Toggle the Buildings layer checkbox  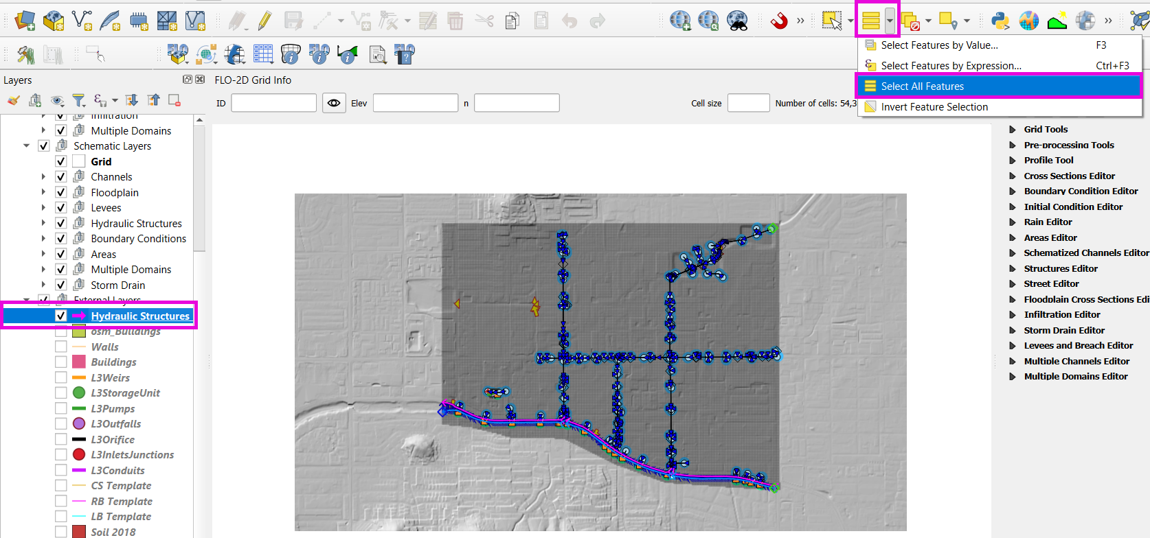click(61, 362)
